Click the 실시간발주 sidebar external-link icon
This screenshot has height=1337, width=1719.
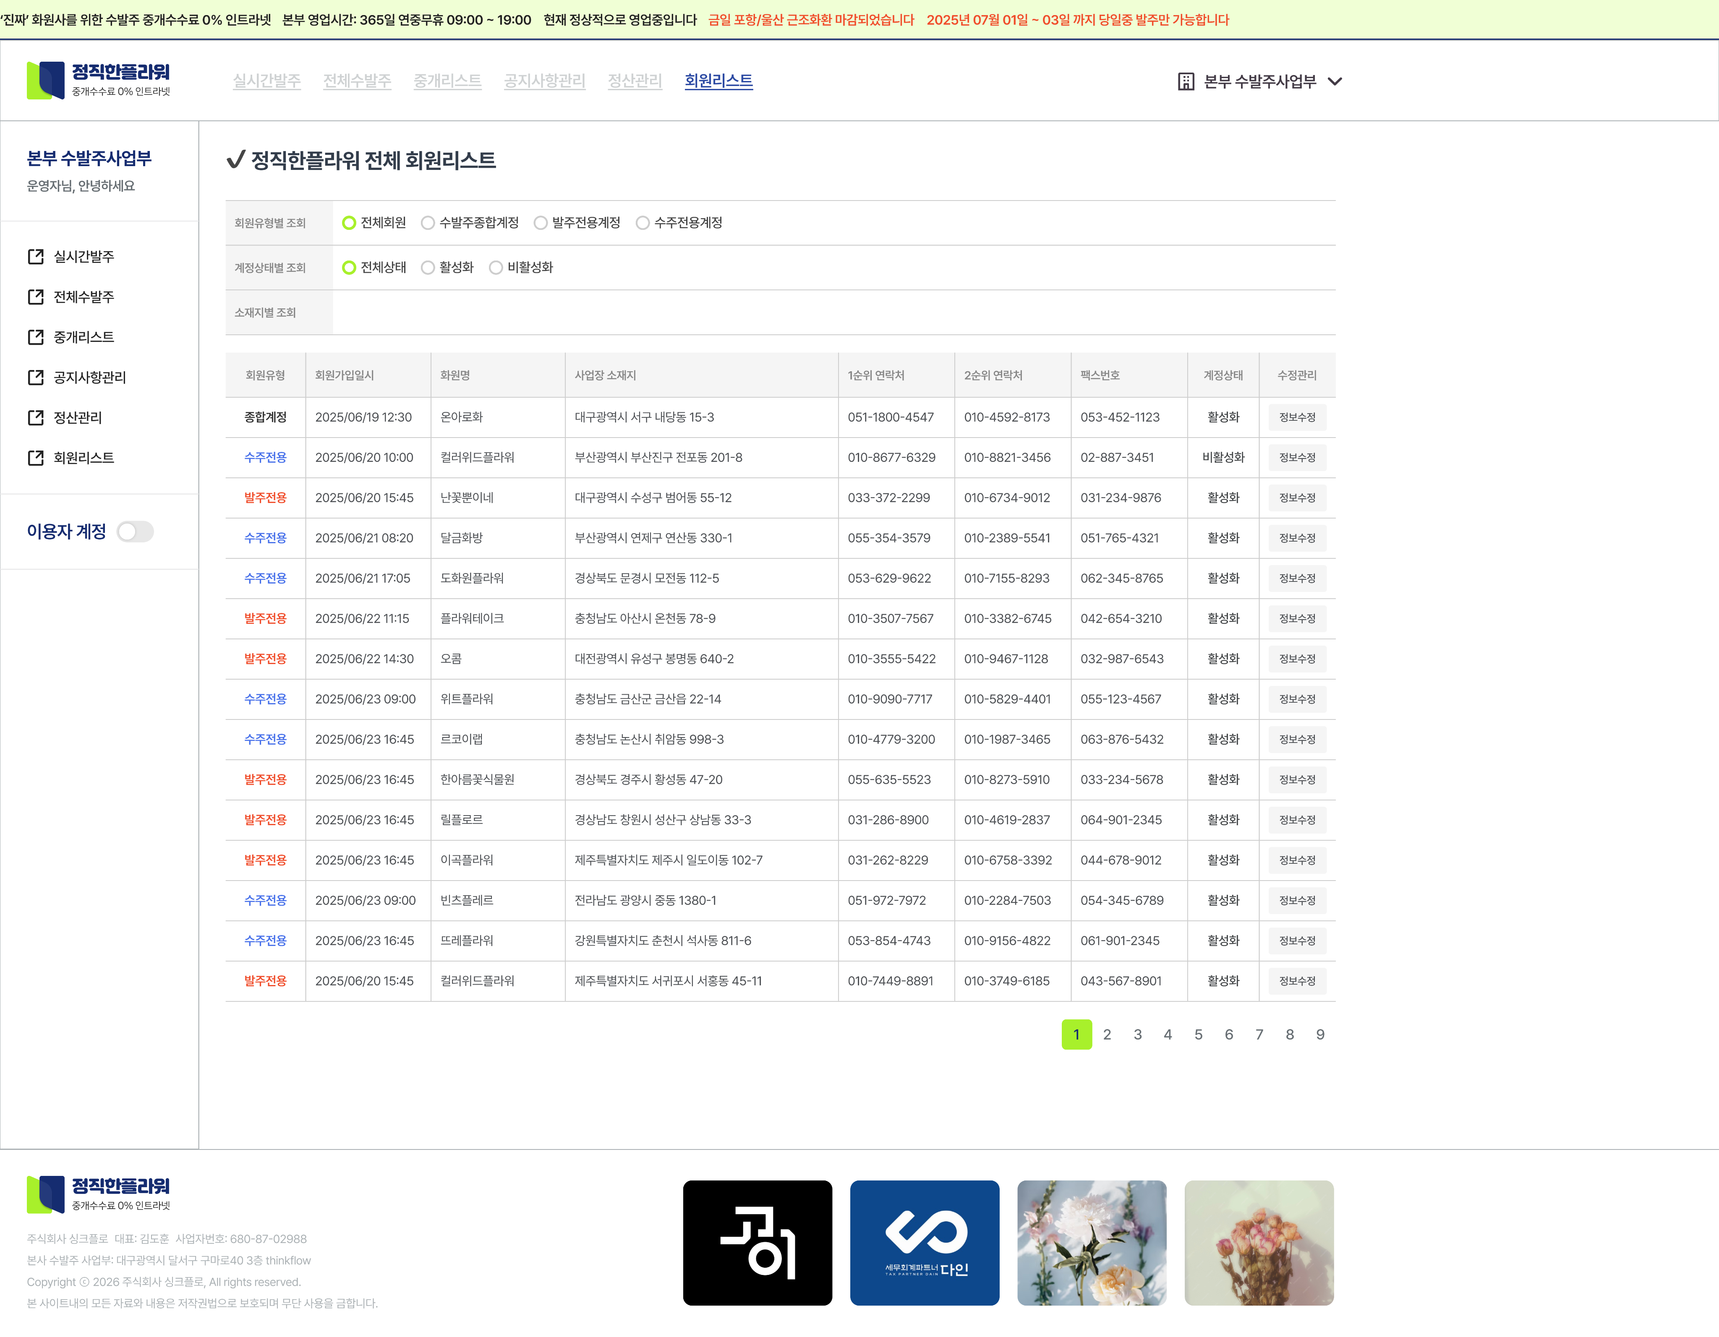point(35,257)
